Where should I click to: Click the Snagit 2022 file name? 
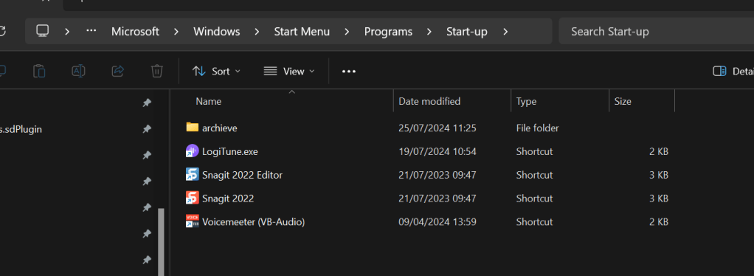(228, 198)
